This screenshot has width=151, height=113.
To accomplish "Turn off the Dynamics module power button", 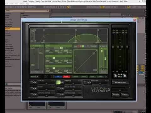I will [x=58, y=83].
